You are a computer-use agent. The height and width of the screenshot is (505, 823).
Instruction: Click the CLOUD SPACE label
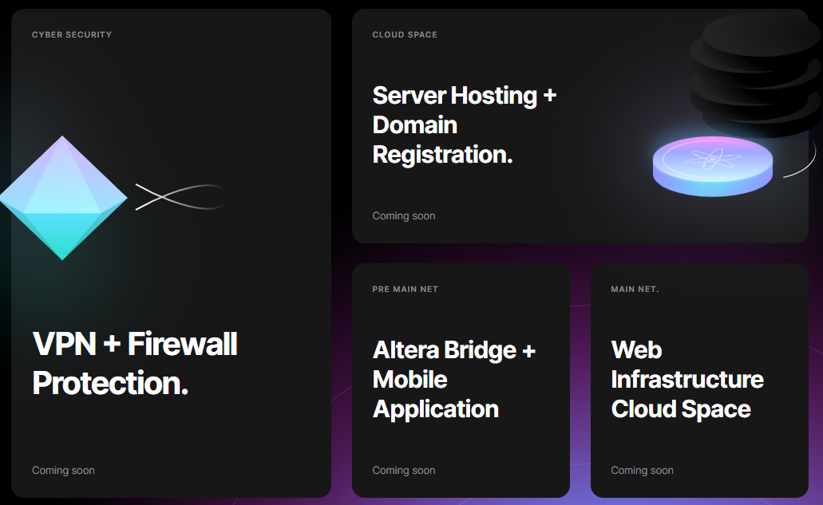click(405, 34)
